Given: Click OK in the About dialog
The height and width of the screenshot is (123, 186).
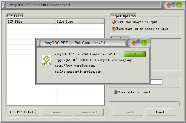Looking at the screenshot, I should coord(135,54).
